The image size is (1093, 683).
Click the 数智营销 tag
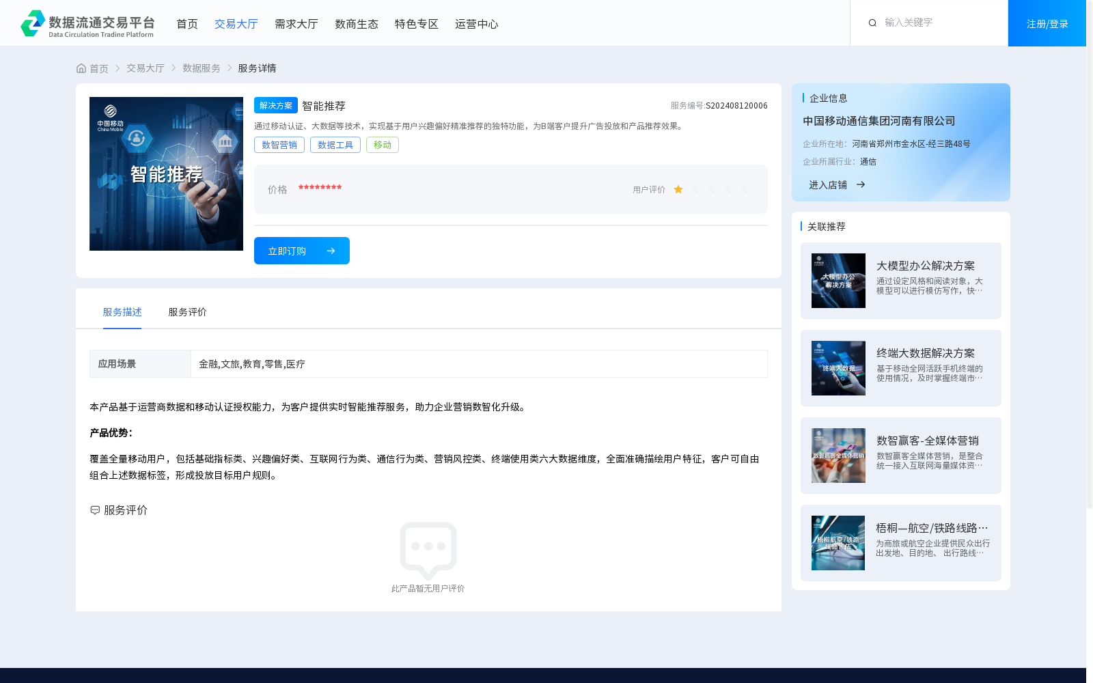[279, 145]
